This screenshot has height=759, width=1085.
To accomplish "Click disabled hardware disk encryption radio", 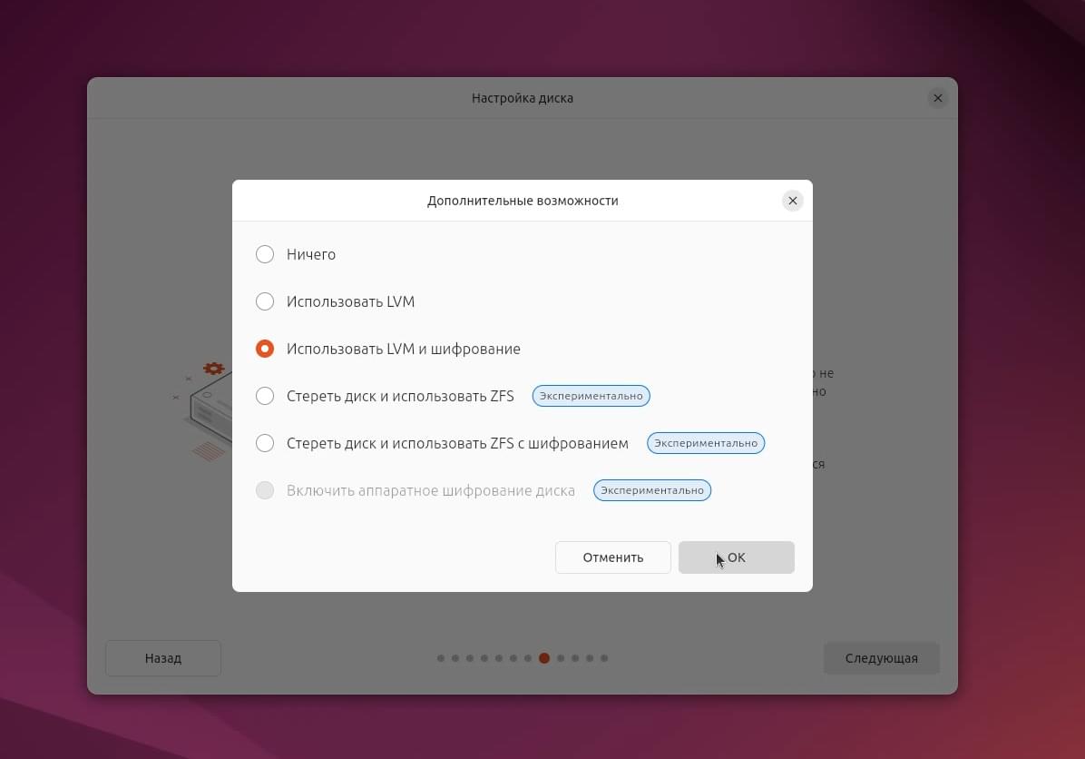I will pos(264,489).
